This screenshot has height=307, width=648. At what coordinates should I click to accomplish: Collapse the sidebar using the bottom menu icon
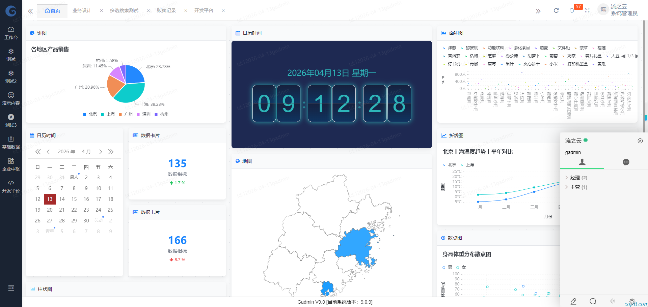(x=11, y=288)
